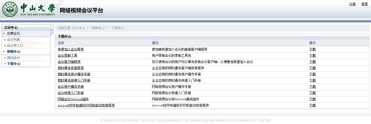The height and width of the screenshot is (124, 371).
Task: Click 帮助中心 in breadcrumb
Action: coord(98,28)
